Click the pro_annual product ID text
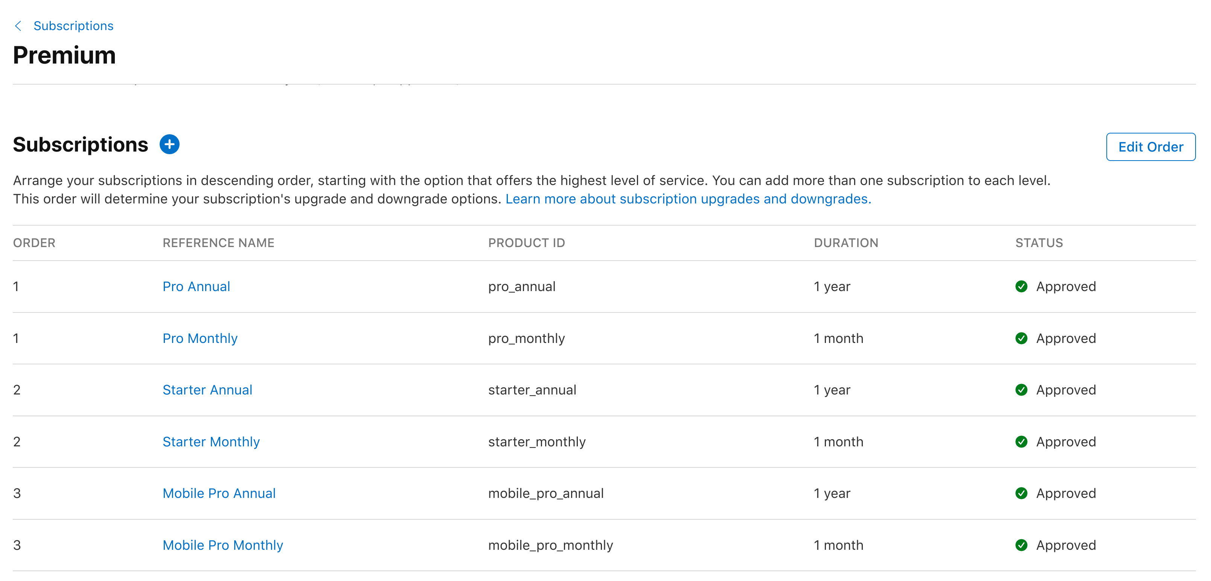The width and height of the screenshot is (1211, 581). [521, 287]
